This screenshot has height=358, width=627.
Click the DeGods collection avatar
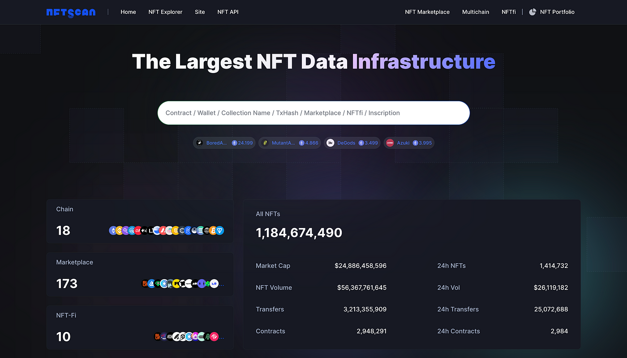tap(330, 143)
